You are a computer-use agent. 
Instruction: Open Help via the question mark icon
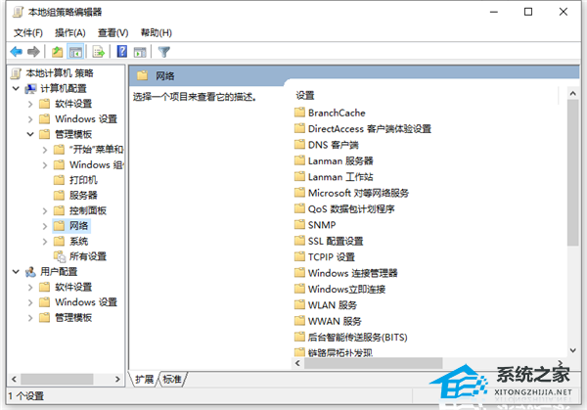click(122, 52)
